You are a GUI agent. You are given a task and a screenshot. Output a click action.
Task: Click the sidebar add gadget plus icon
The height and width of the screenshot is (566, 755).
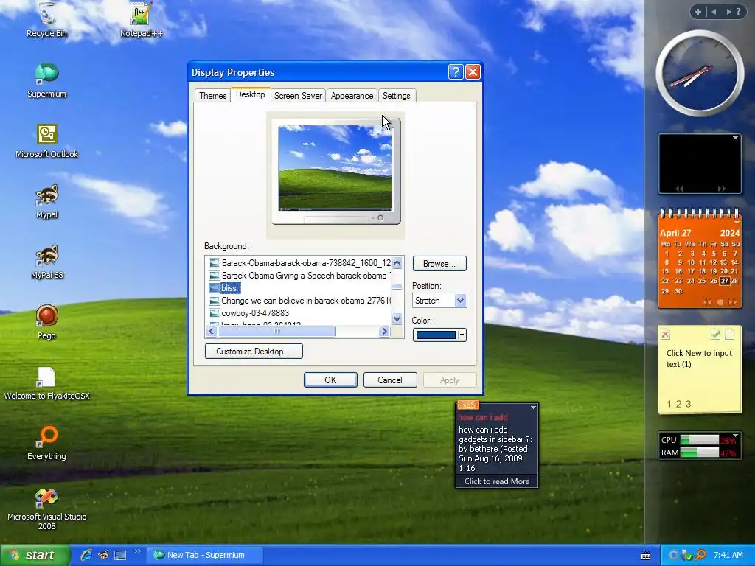tap(697, 12)
